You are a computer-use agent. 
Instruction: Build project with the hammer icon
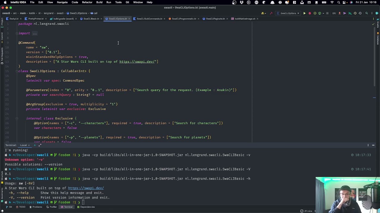click(271, 13)
